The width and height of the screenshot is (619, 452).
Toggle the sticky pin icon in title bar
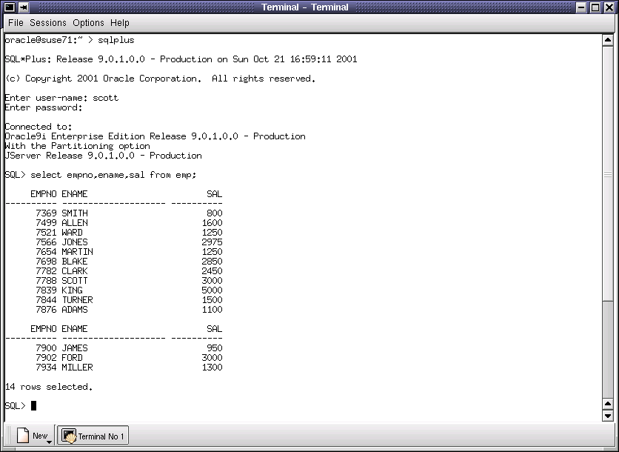point(24,7)
